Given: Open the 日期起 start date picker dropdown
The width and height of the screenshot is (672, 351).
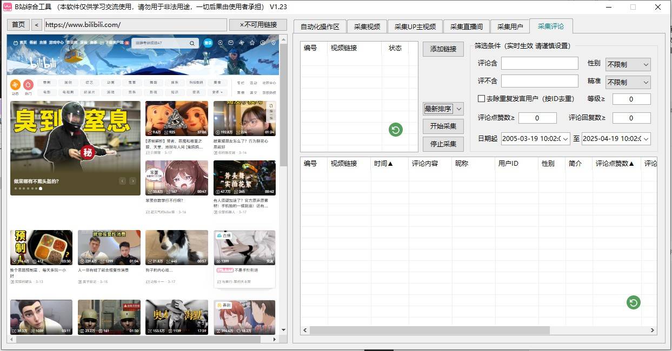Looking at the screenshot, I should 565,139.
